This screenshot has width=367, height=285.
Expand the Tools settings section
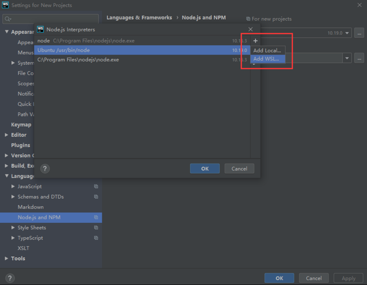(7, 259)
